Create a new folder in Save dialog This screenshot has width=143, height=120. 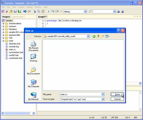click(x=102, y=36)
